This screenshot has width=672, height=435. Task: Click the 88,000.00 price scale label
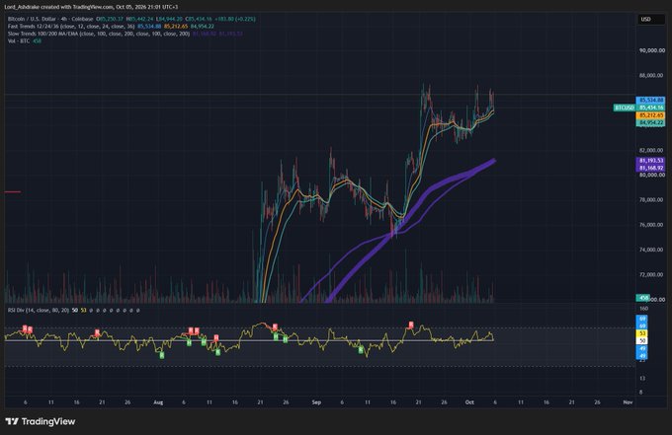(x=651, y=76)
